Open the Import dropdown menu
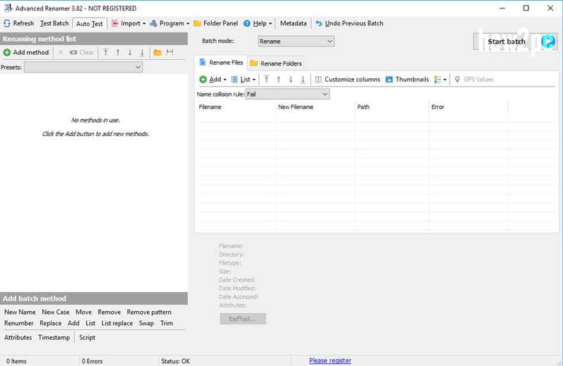Viewport: 563px width, 366px height. pos(129,23)
